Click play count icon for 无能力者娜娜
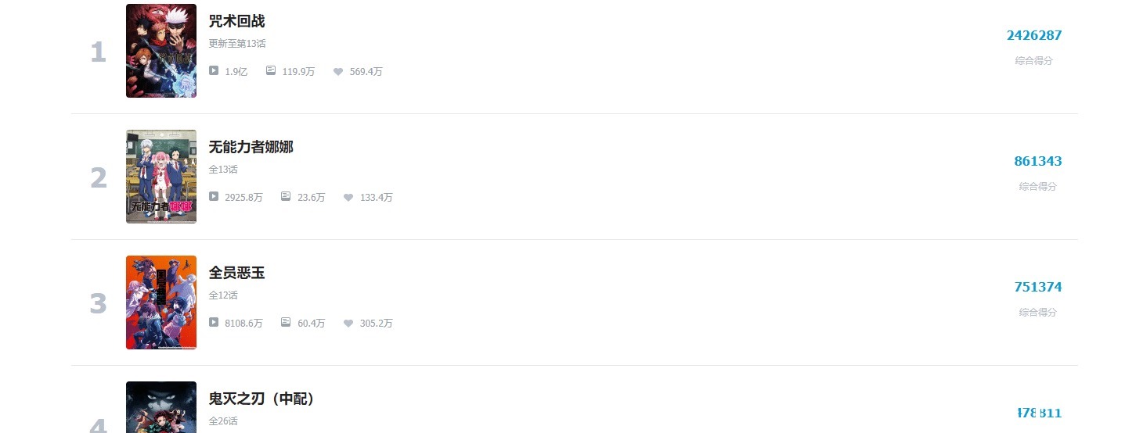The image size is (1143, 433). [x=214, y=196]
